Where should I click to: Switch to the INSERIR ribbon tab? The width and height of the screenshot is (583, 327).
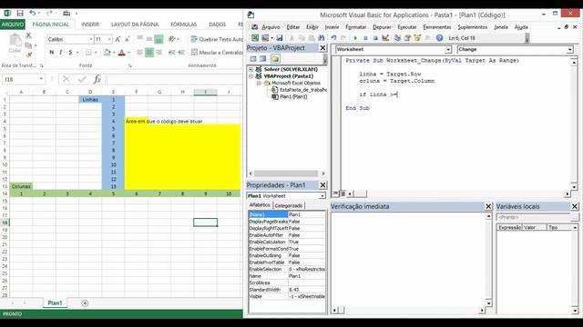(90, 25)
